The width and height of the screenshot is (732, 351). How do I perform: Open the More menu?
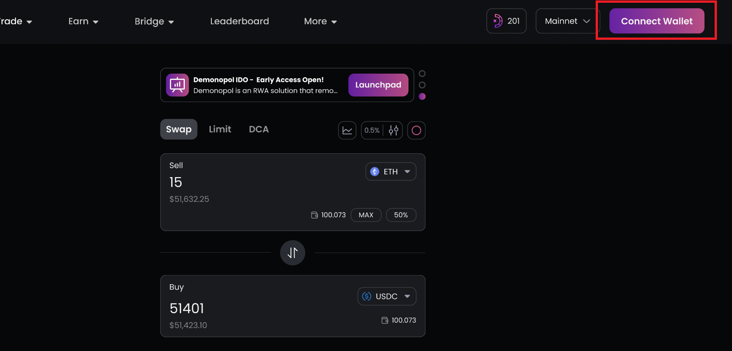point(320,22)
